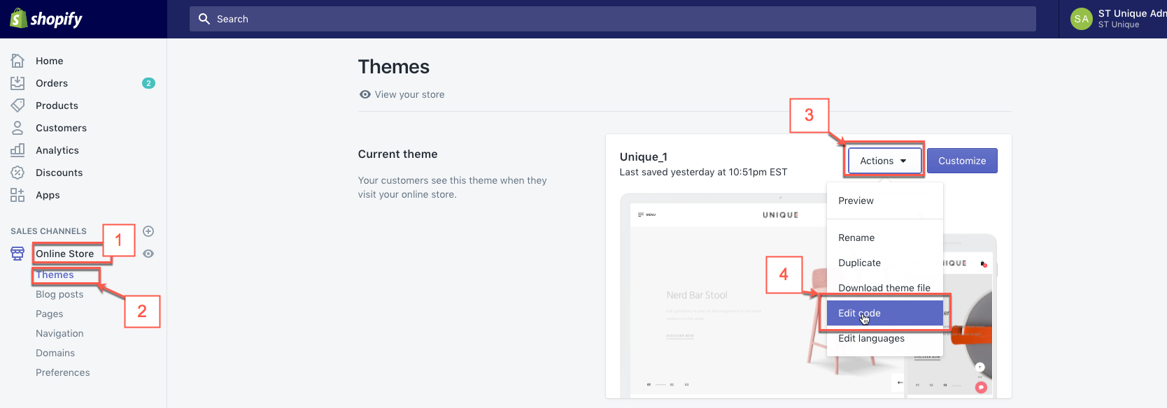Select Online Store sales channel

tap(64, 254)
